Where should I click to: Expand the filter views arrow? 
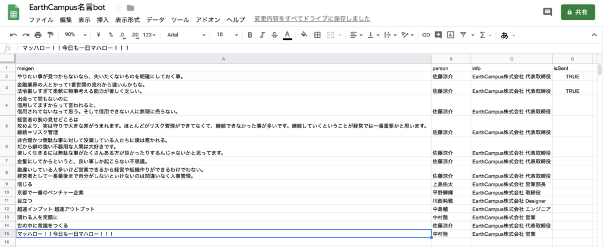473,35
